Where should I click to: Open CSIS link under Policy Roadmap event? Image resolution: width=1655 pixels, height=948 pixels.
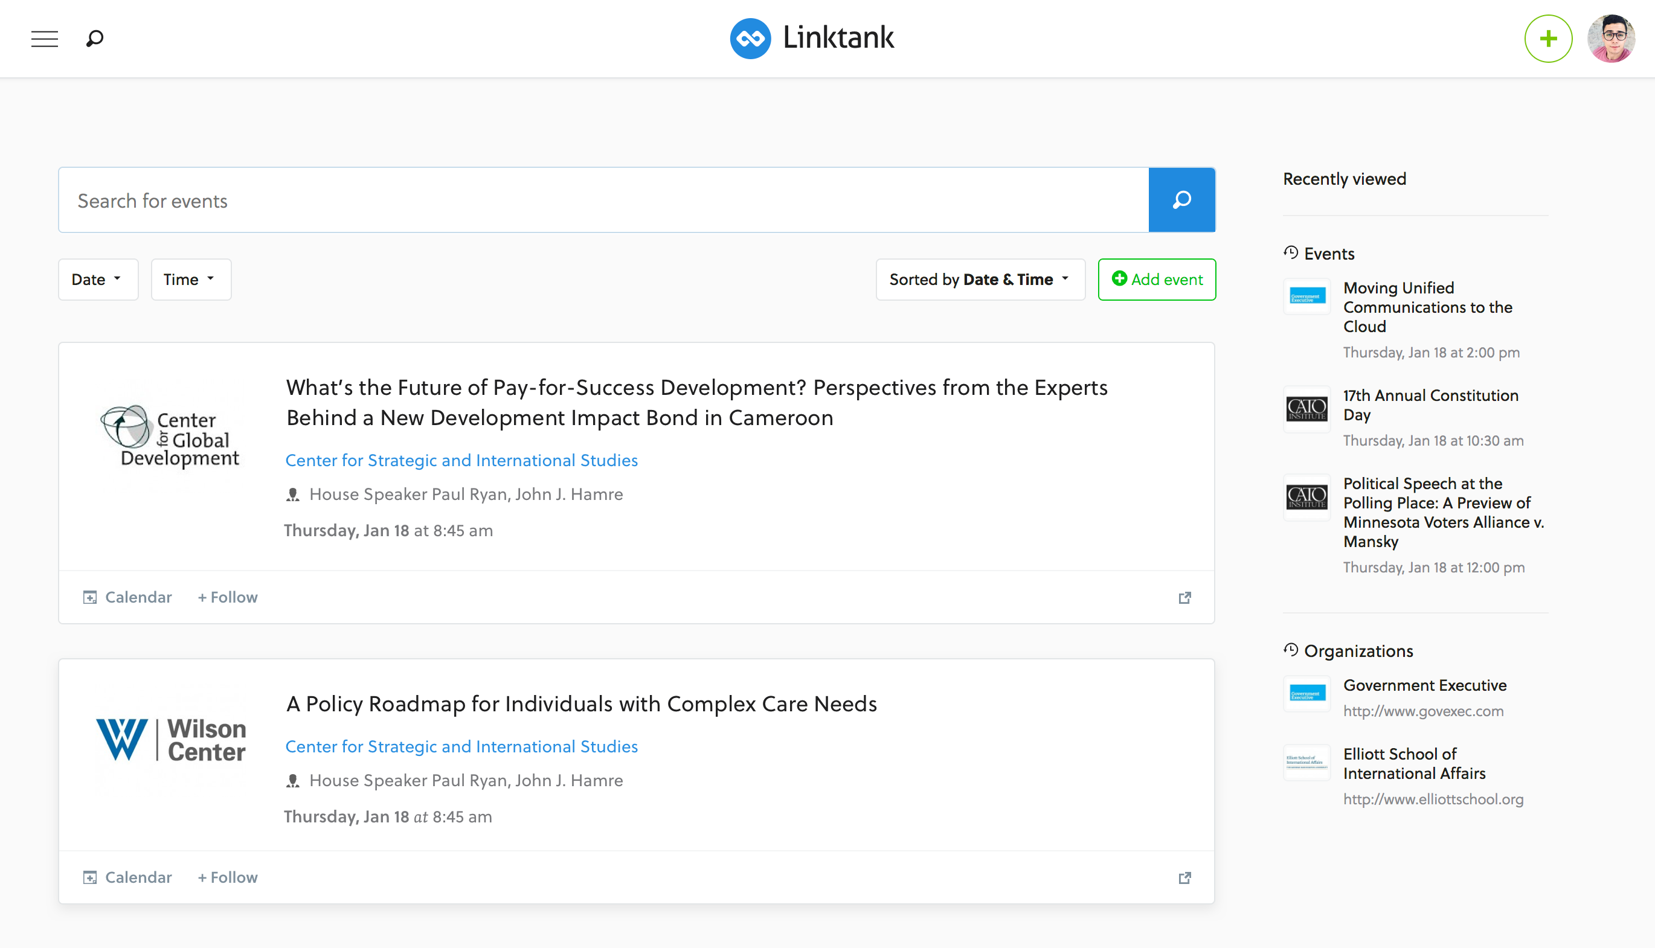coord(462,746)
